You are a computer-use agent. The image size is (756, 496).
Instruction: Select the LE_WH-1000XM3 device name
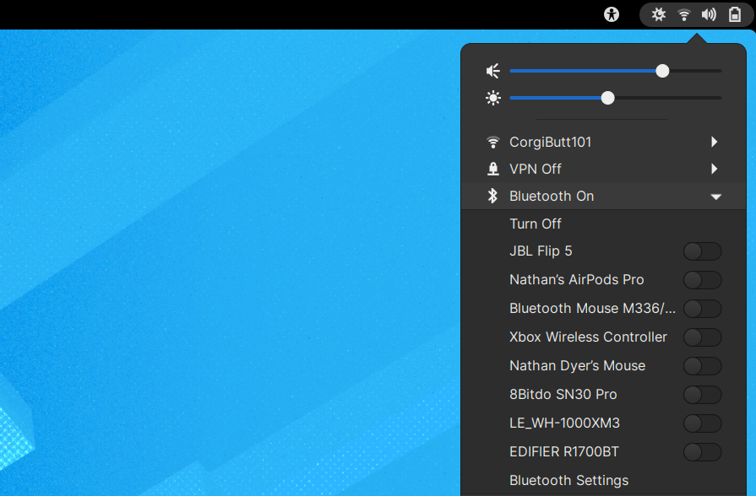pyautogui.click(x=564, y=423)
